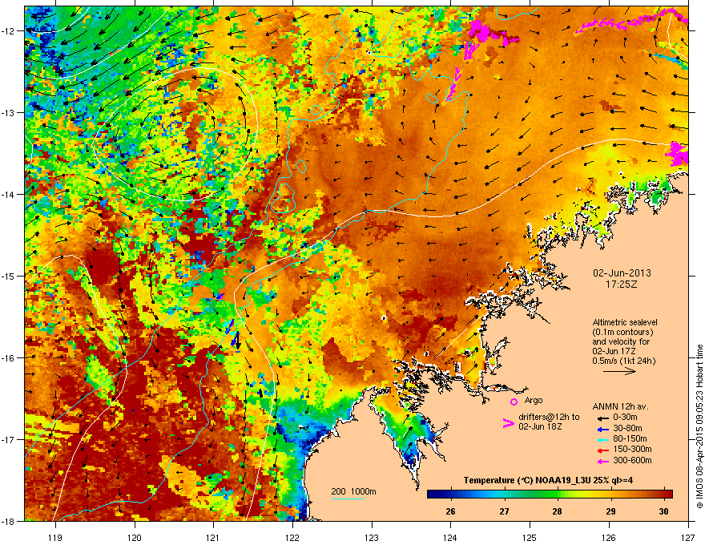Click the '(0.1m contours)' text

pyautogui.click(x=622, y=333)
